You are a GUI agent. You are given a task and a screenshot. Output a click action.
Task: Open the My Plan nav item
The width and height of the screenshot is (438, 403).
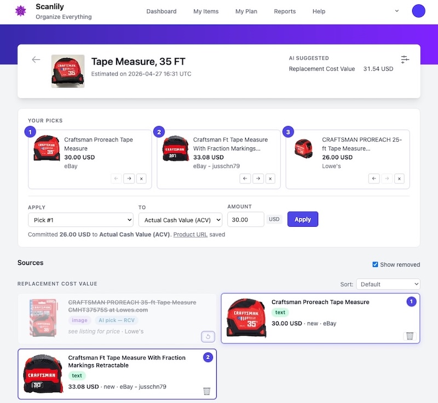(246, 11)
